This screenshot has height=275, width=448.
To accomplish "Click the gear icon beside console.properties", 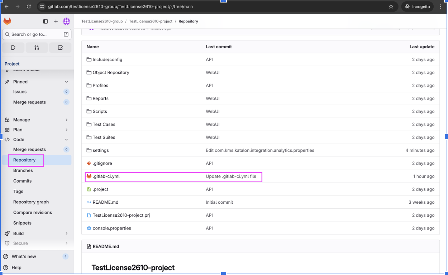I will click(x=89, y=228).
